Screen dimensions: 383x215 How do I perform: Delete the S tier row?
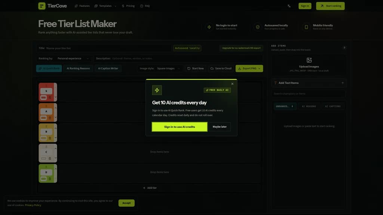tap(50, 97)
